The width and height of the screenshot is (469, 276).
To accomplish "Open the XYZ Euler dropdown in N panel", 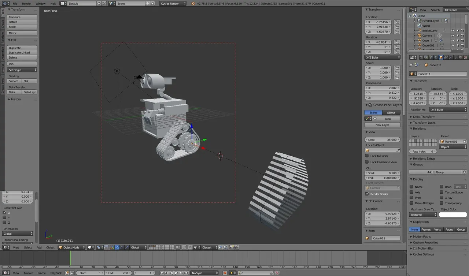I will click(x=383, y=57).
